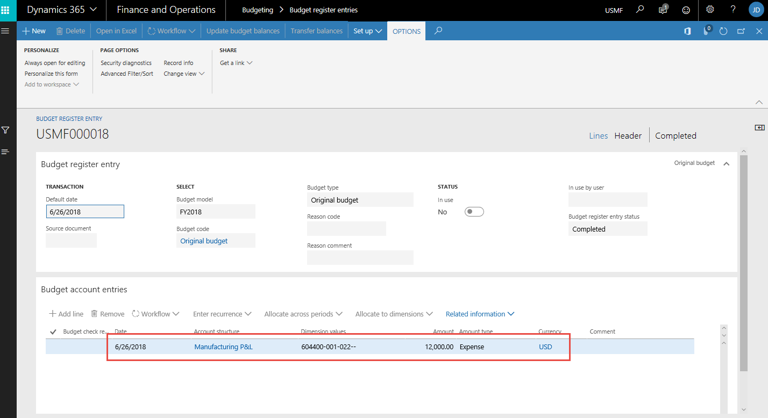Viewport: 768px width, 418px height.
Task: Refresh the page with refresh icon
Action: coord(723,31)
